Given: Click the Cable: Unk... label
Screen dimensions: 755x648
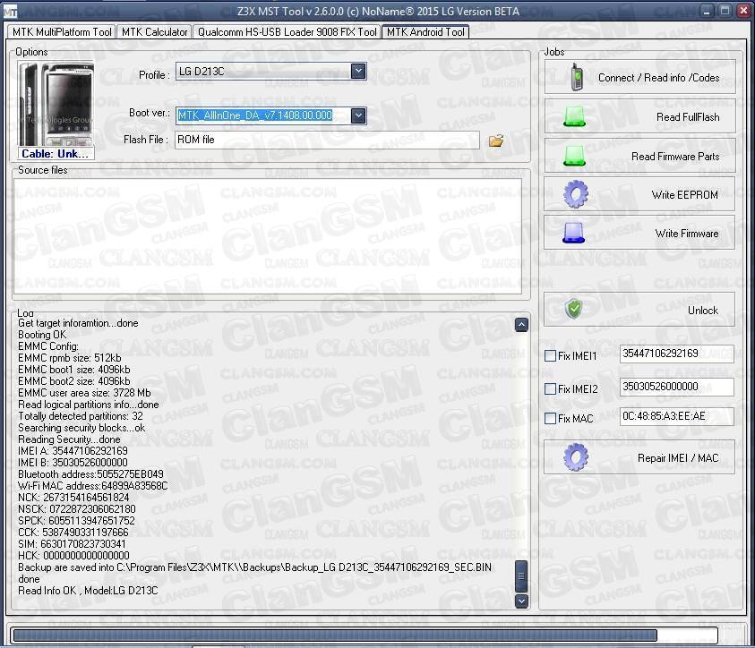Looking at the screenshot, I should pos(56,153).
